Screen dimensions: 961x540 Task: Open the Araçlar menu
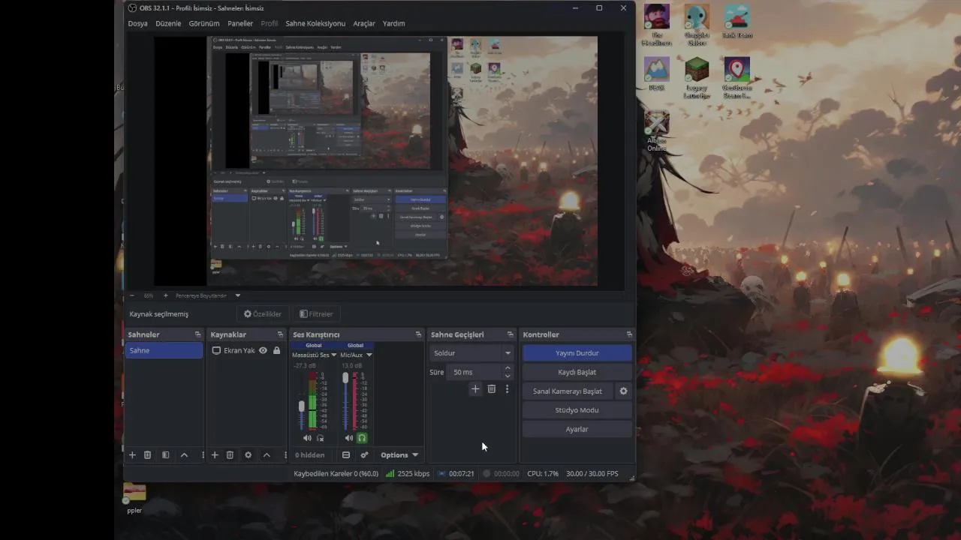point(364,23)
